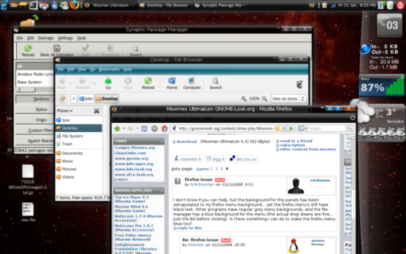The width and height of the screenshot is (406, 254).
Task: Open the Package menu in Synaptic
Action: (x=46, y=38)
